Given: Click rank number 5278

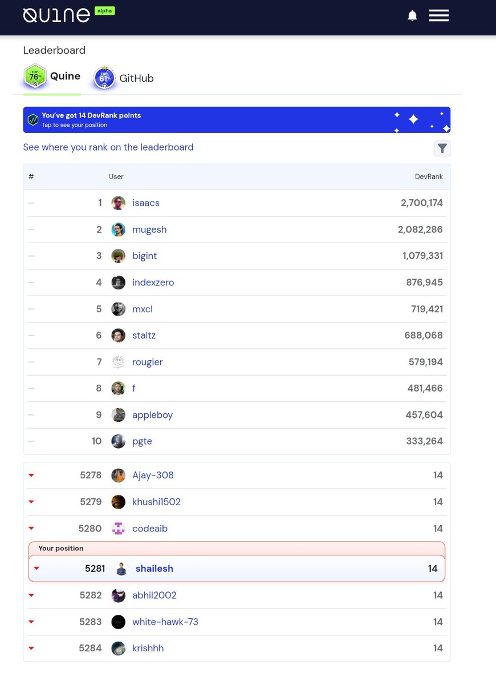Looking at the screenshot, I should [91, 476].
